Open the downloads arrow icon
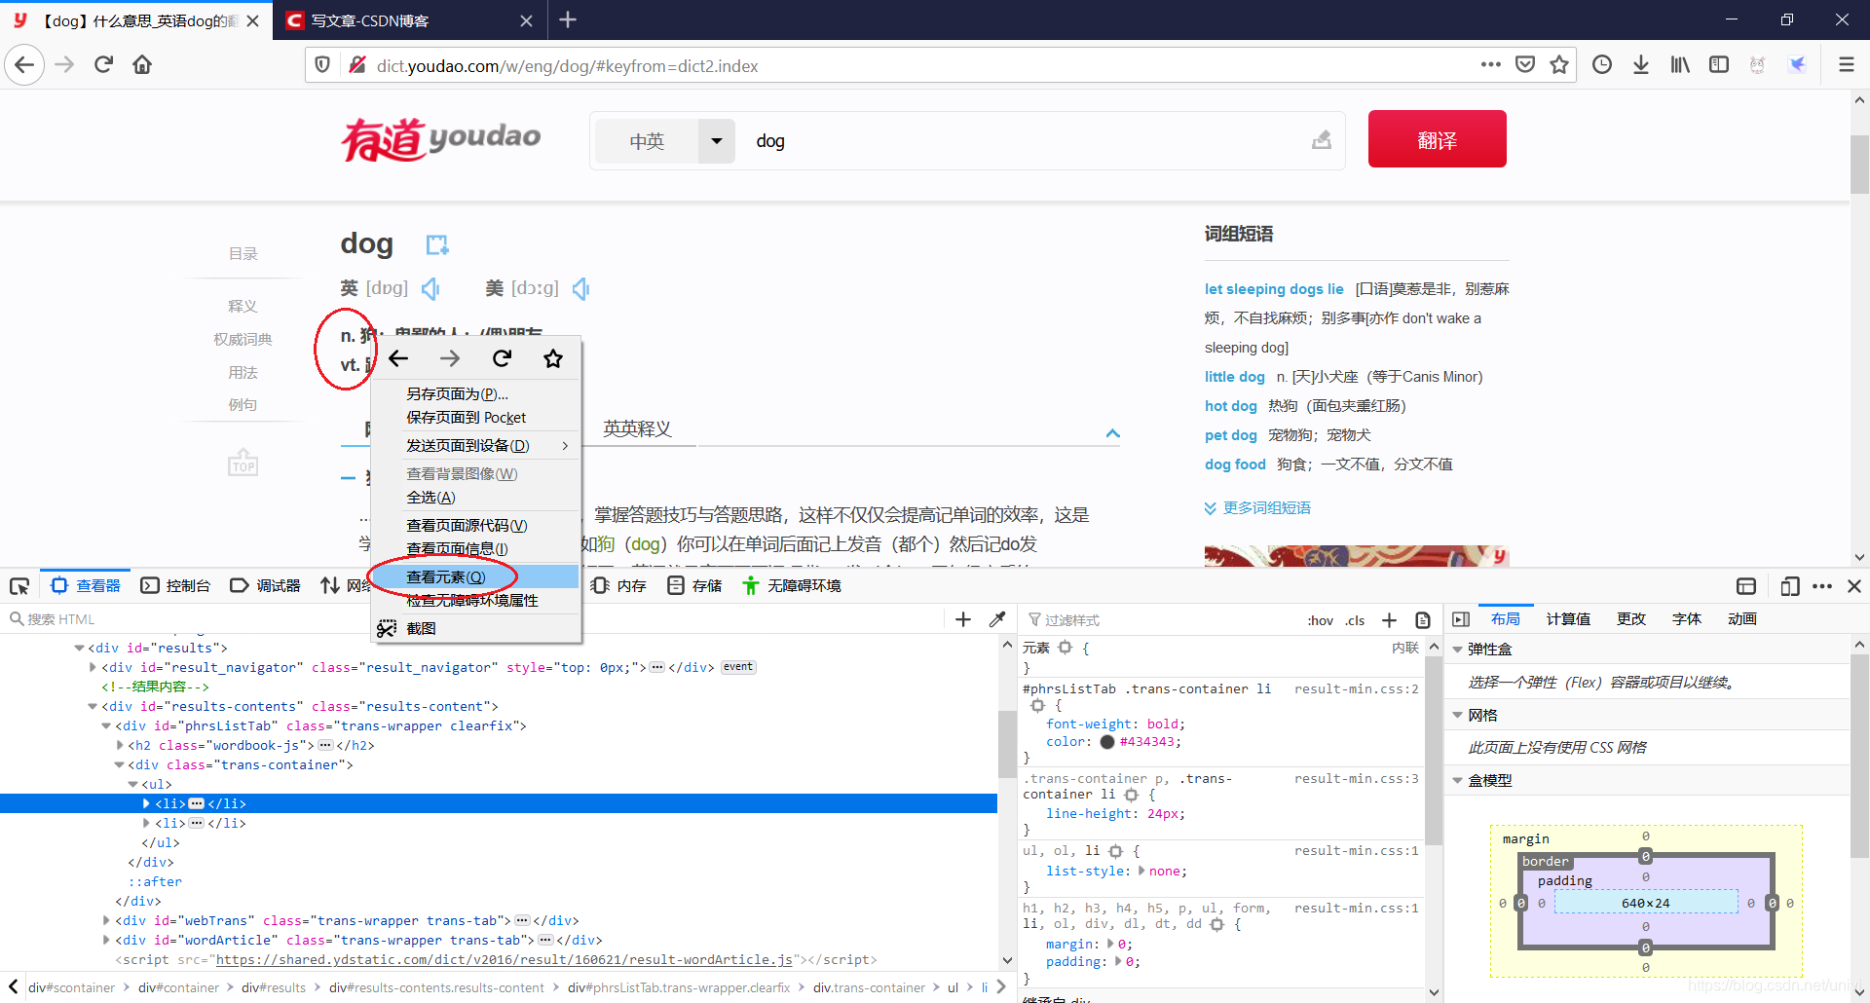Viewport: 1870px width, 1003px height. pos(1641,65)
